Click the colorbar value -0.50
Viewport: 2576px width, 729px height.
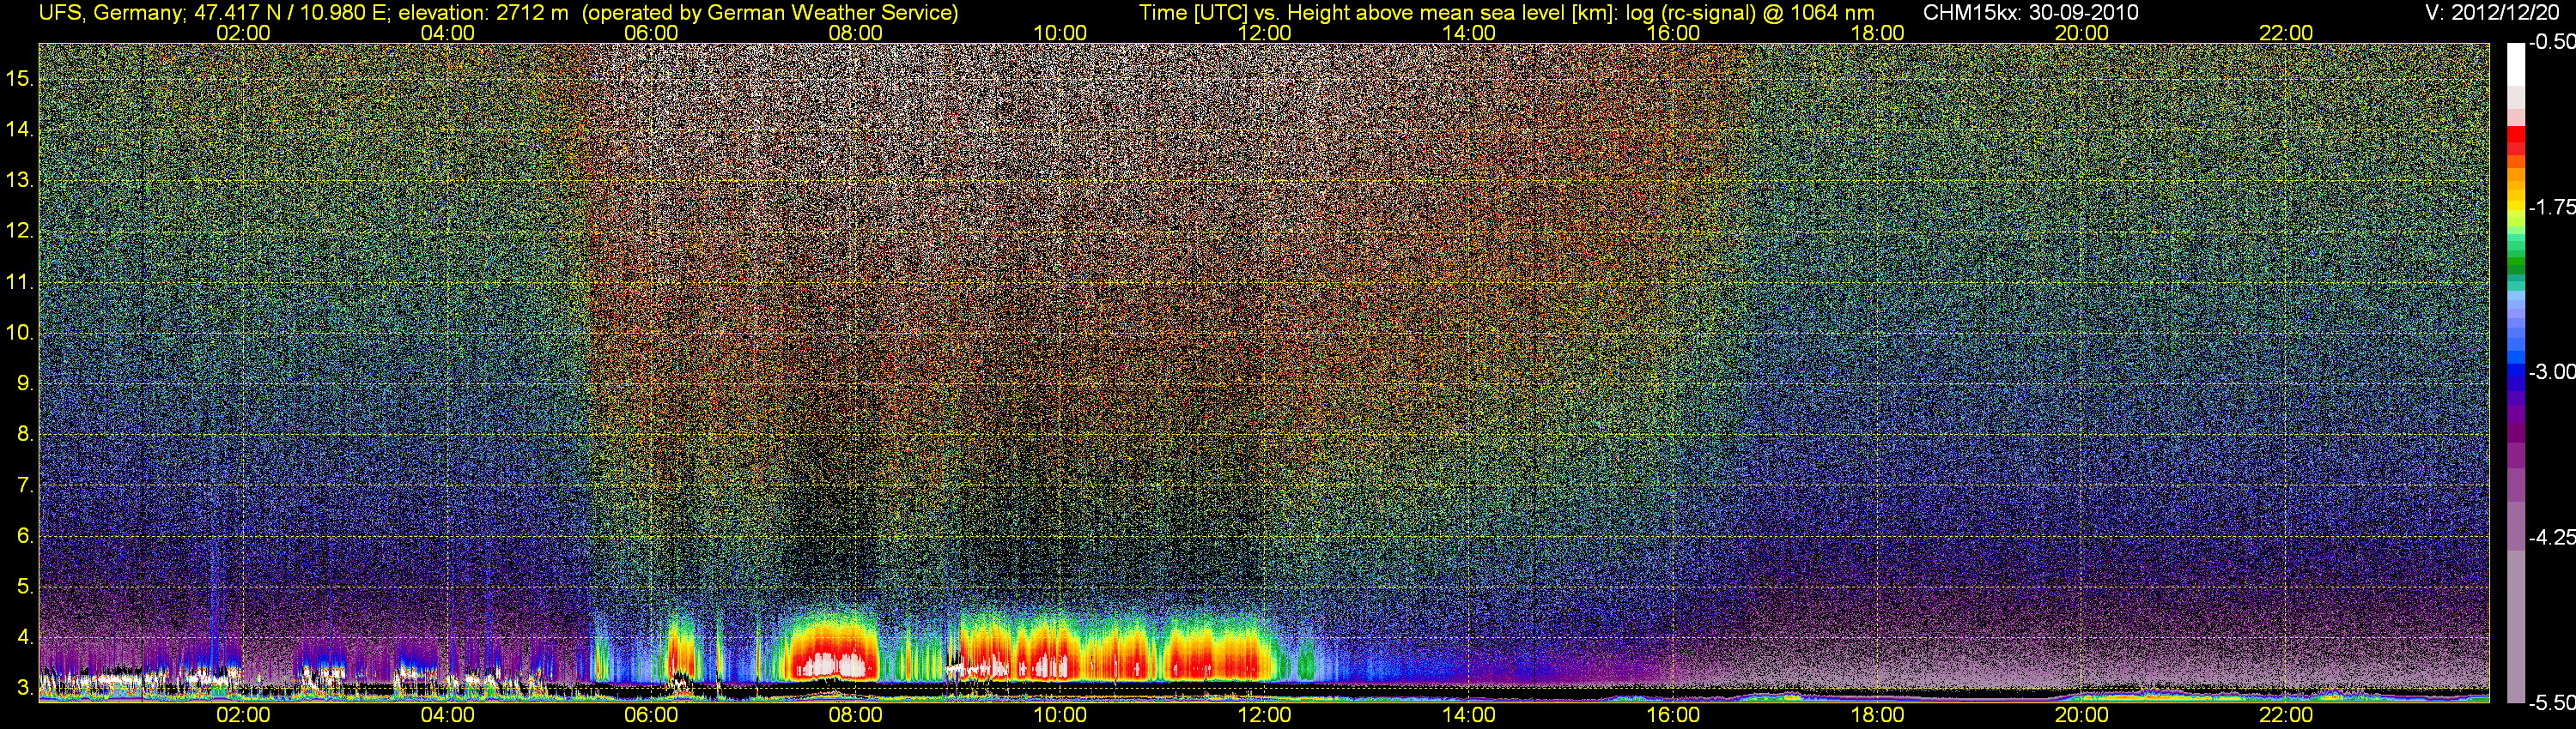tap(2552, 42)
